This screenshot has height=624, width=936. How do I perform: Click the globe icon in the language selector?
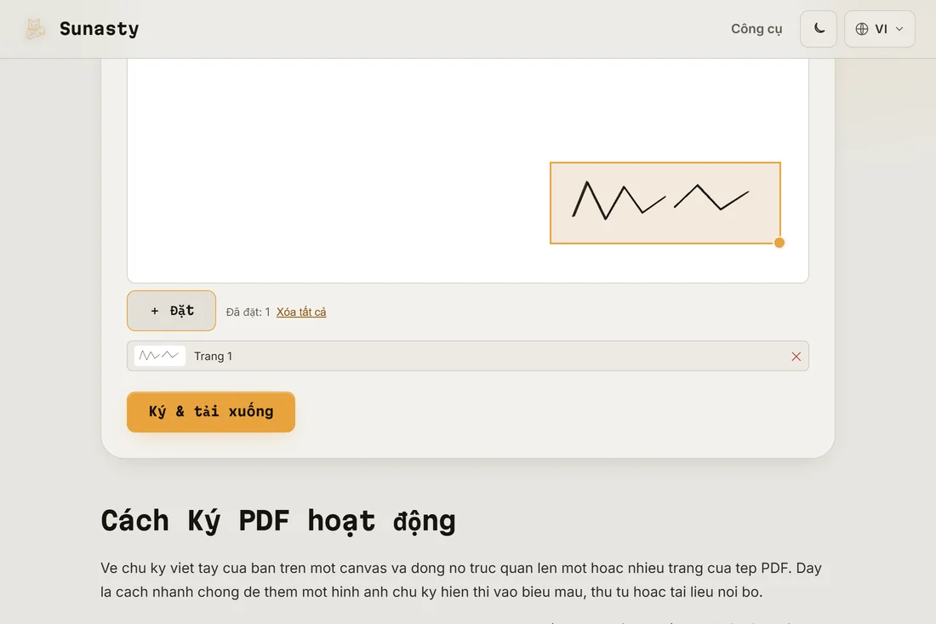[861, 29]
